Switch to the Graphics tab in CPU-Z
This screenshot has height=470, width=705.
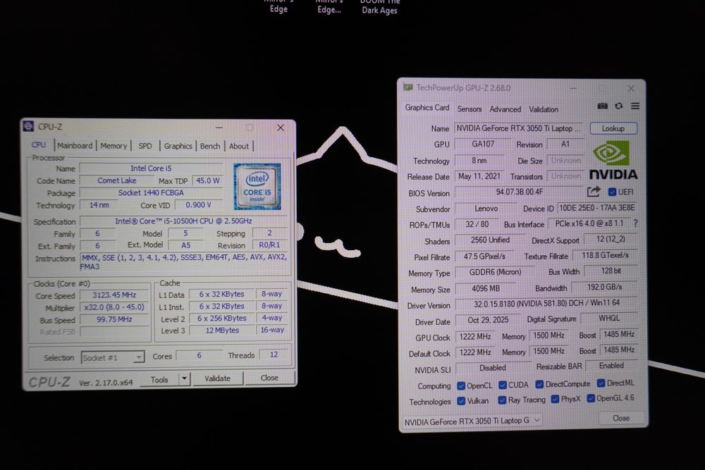click(178, 146)
